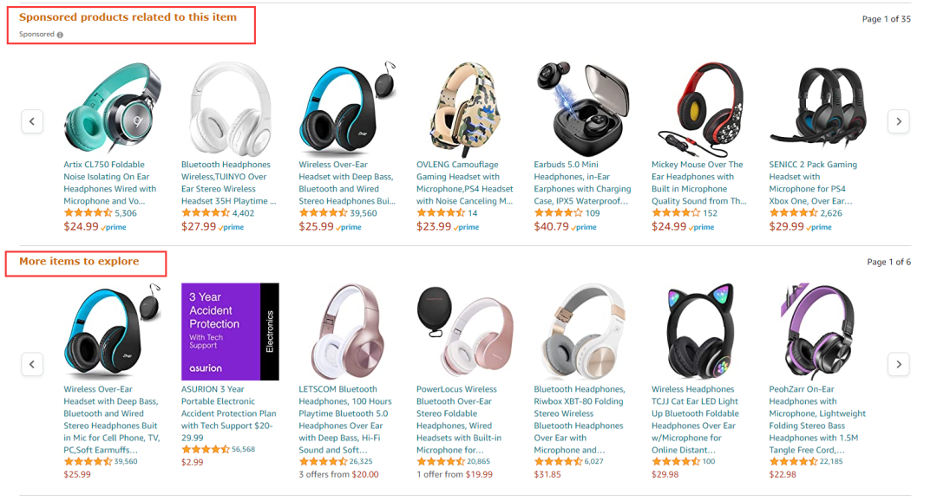Go to previous sponsored products page
The height and width of the screenshot is (501, 937).
click(32, 121)
